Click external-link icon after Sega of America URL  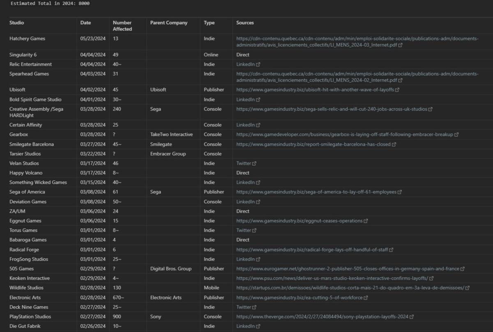[x=400, y=192]
